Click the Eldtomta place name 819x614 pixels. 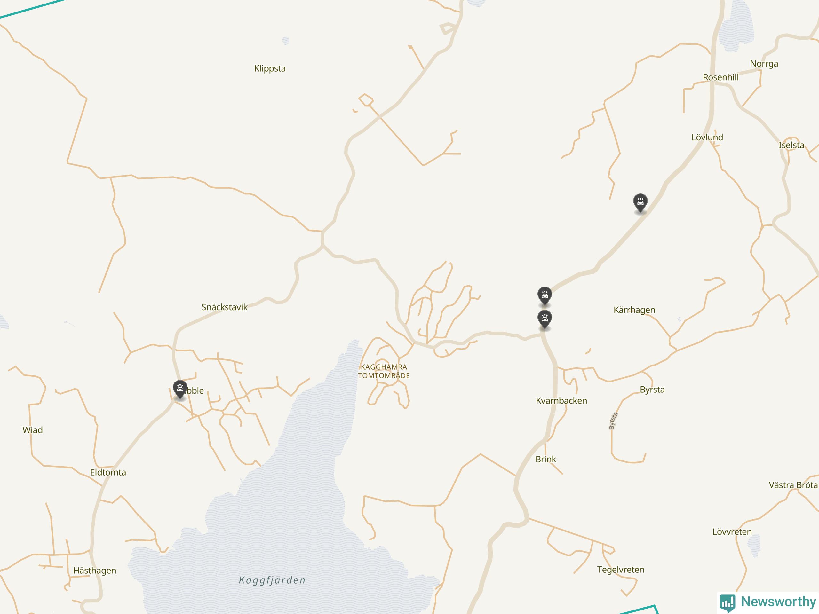point(108,472)
